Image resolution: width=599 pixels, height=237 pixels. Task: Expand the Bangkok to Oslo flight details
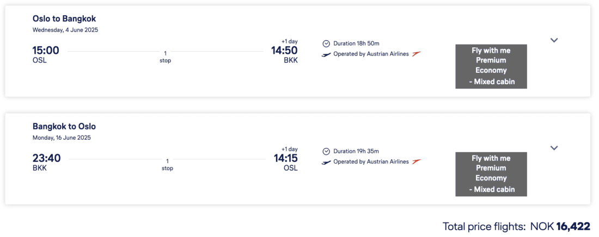[x=554, y=148]
